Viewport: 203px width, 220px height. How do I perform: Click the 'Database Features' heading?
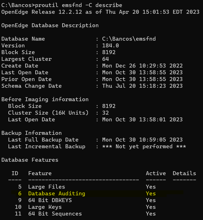tap(30, 160)
